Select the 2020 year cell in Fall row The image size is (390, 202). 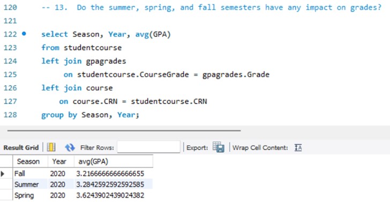[x=61, y=173]
